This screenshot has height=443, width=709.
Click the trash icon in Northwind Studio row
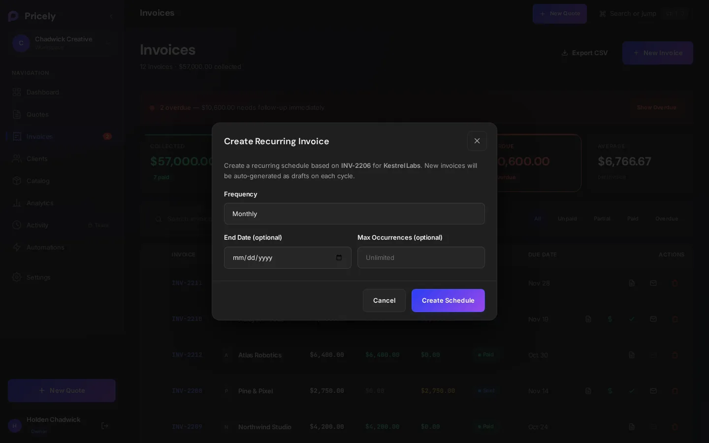675,427
